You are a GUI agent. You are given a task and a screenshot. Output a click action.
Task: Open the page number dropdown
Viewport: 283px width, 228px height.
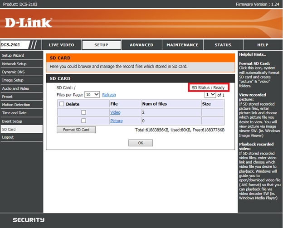[x=210, y=95]
